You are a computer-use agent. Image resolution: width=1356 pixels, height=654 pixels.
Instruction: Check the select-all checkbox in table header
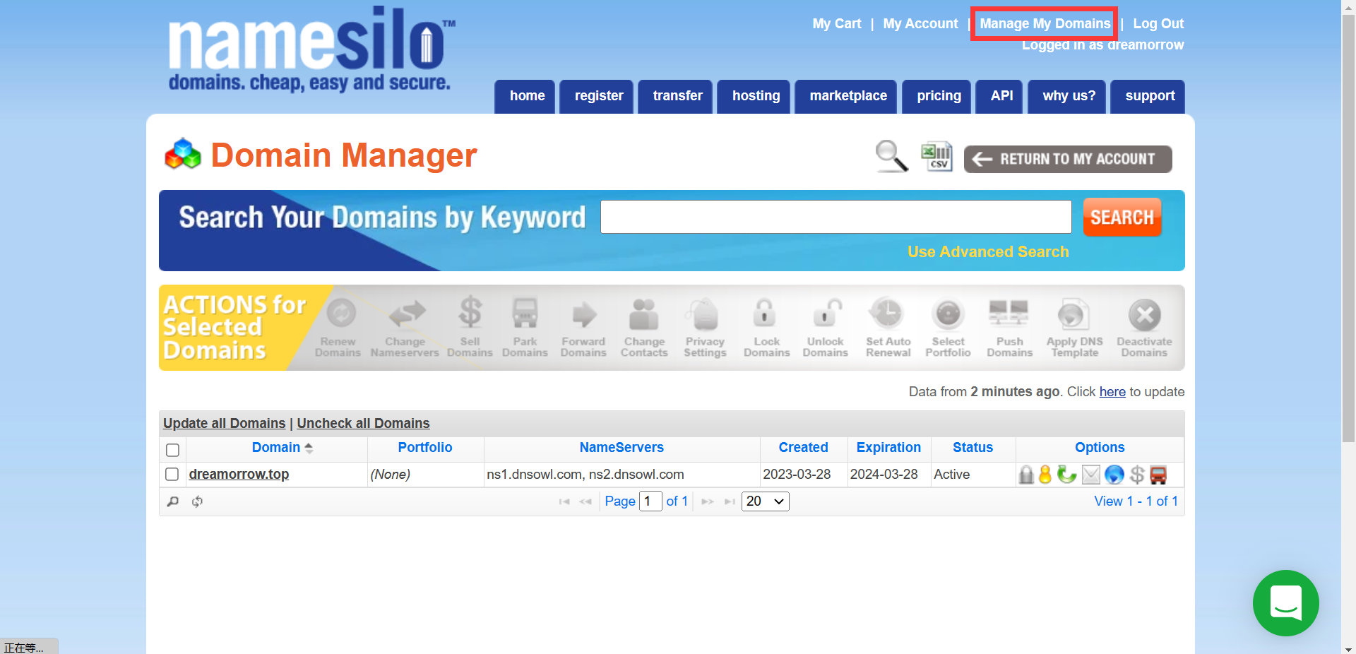click(172, 450)
